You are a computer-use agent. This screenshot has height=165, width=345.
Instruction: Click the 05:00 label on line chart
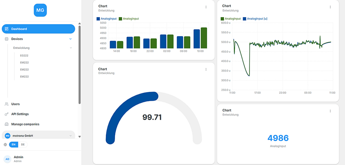coord(308,93)
